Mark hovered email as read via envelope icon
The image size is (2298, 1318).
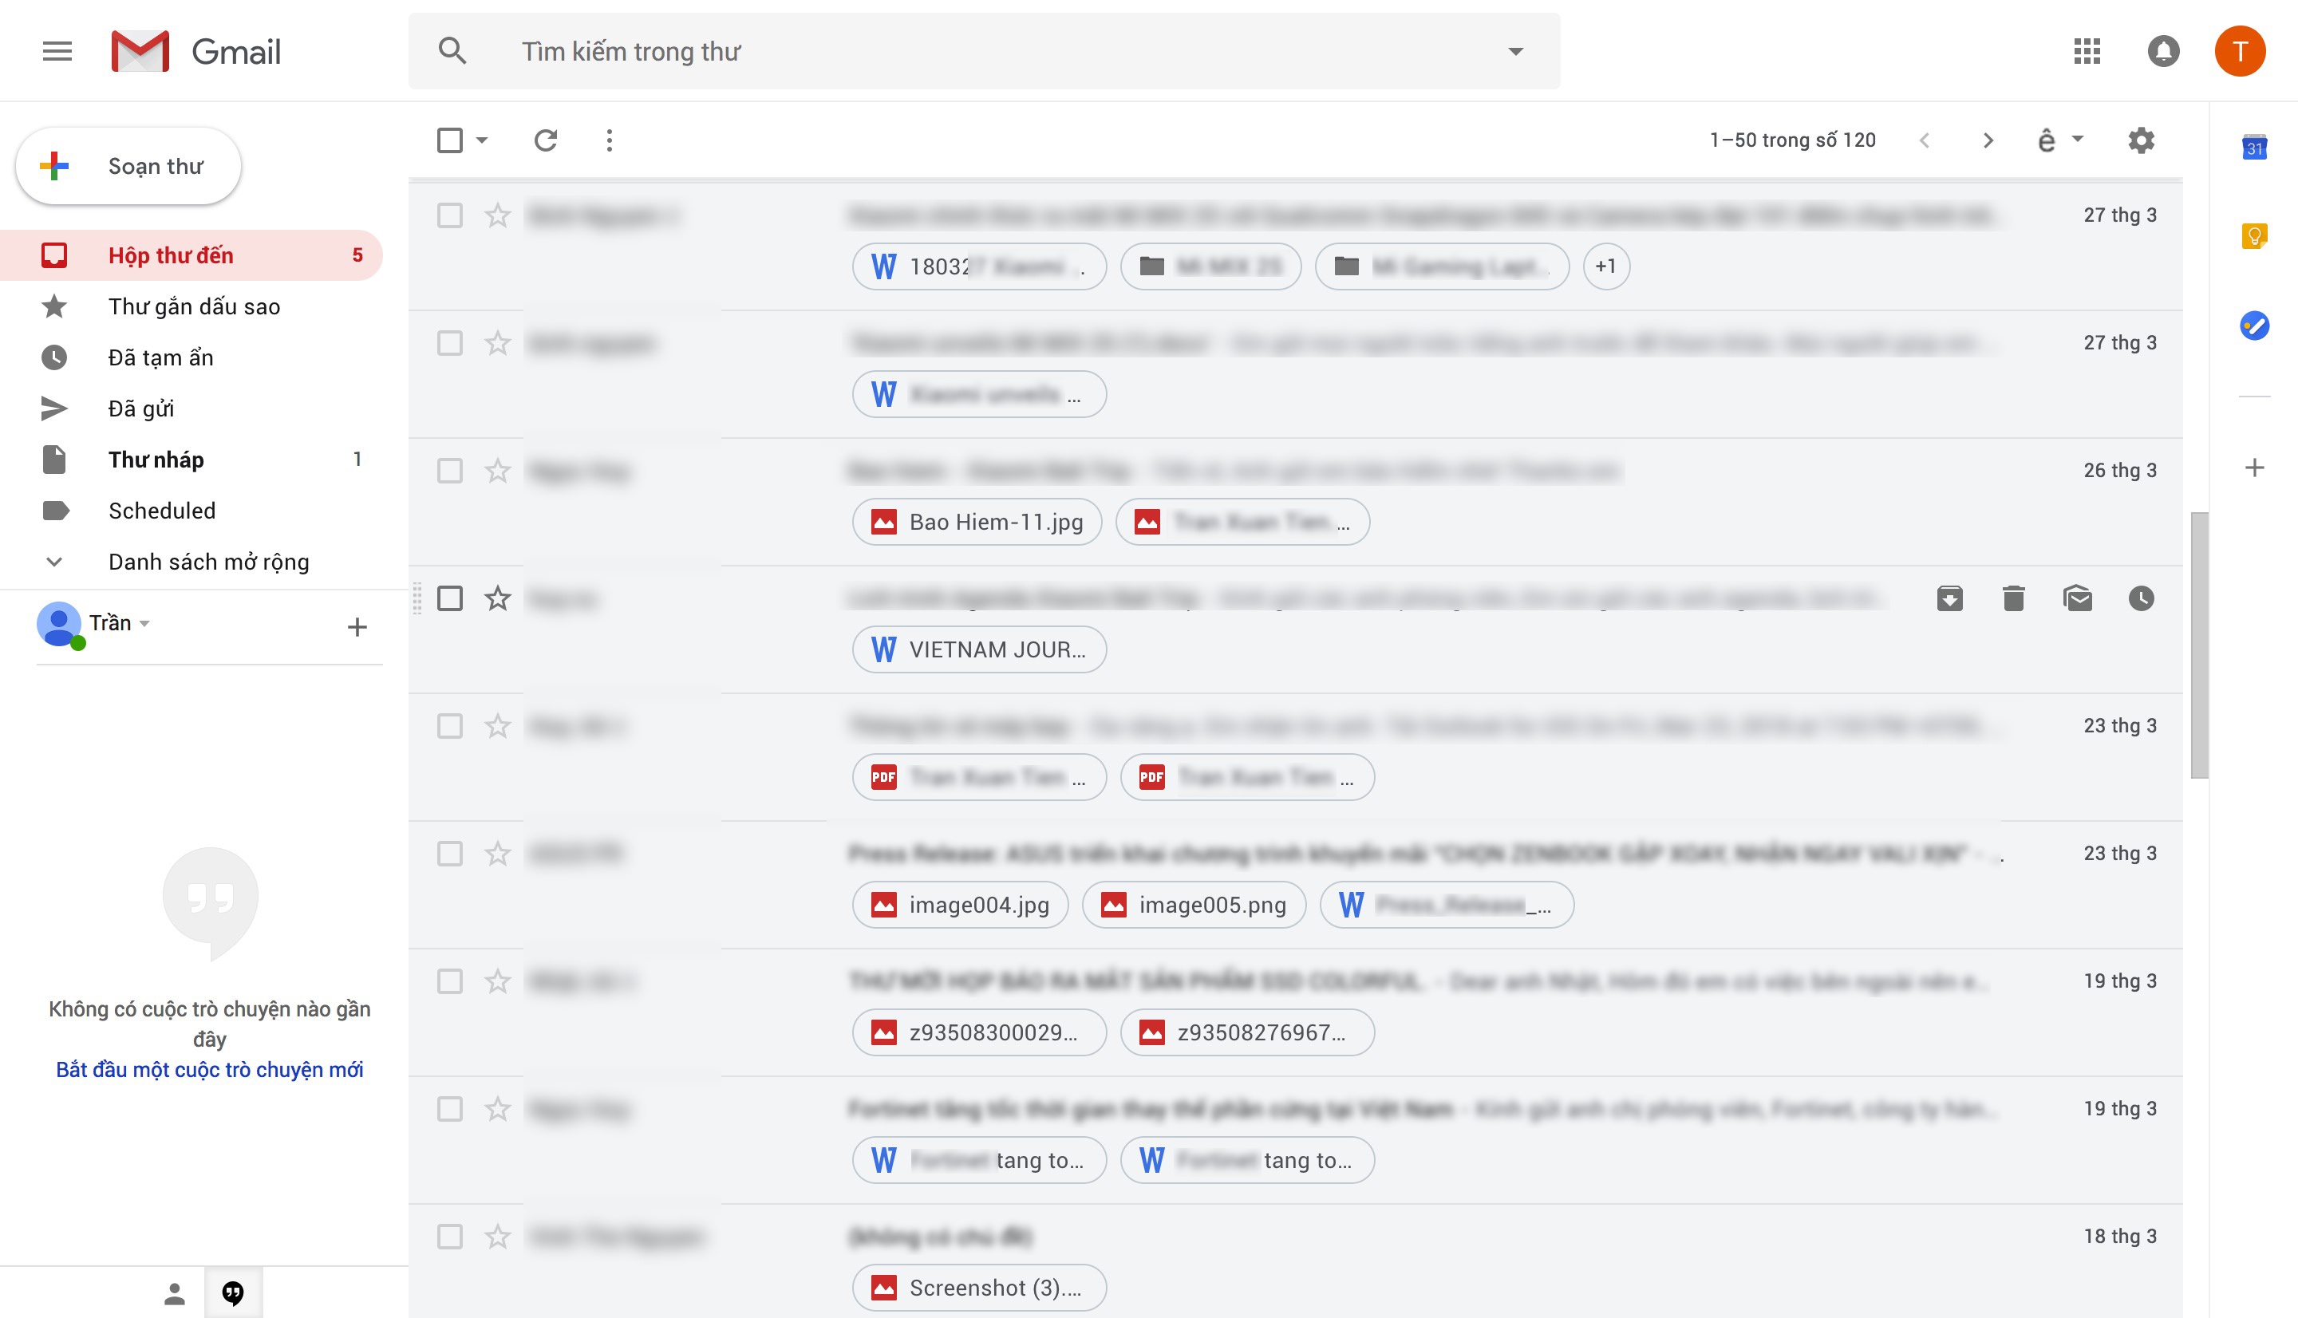coord(2078,598)
